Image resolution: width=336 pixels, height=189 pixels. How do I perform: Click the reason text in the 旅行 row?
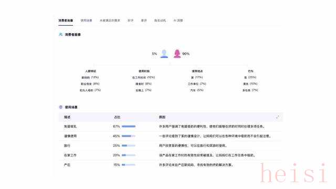pos(193,146)
